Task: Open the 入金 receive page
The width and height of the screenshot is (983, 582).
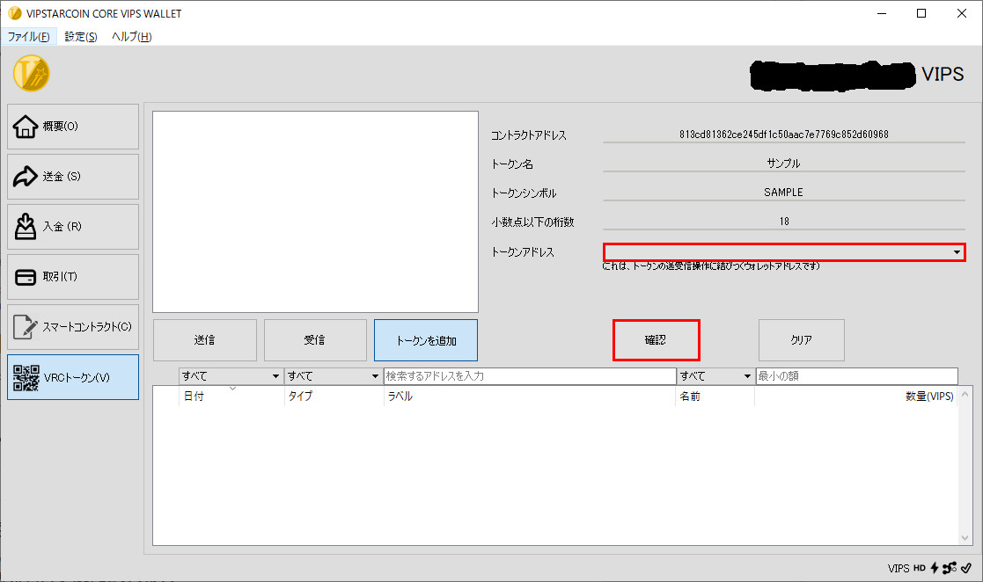Action: coord(73,227)
